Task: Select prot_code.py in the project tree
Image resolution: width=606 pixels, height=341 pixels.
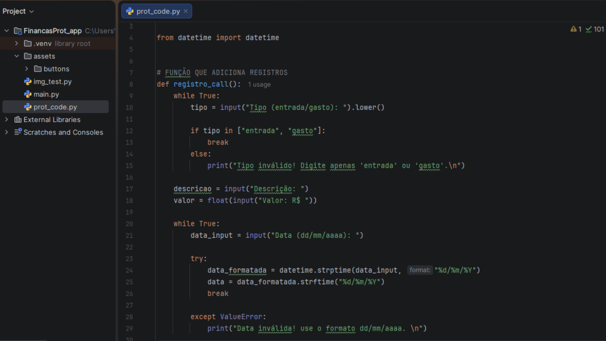Action: (x=55, y=107)
